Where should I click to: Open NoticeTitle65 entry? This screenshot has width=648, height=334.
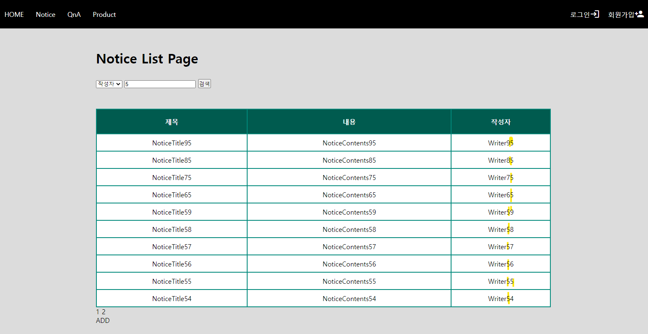172,195
